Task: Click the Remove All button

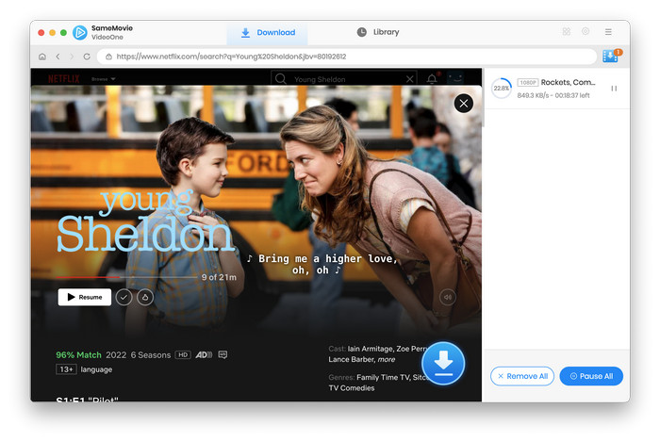Action: tap(522, 376)
